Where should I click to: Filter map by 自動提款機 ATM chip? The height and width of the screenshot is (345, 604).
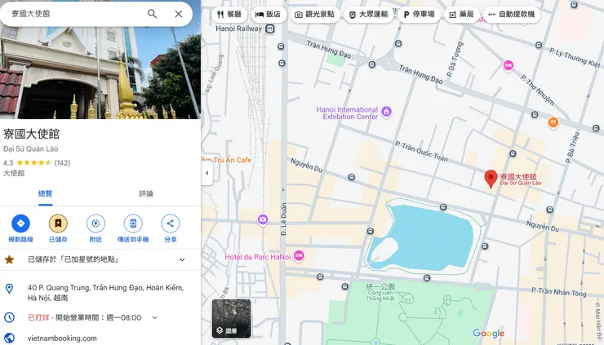pyautogui.click(x=512, y=14)
